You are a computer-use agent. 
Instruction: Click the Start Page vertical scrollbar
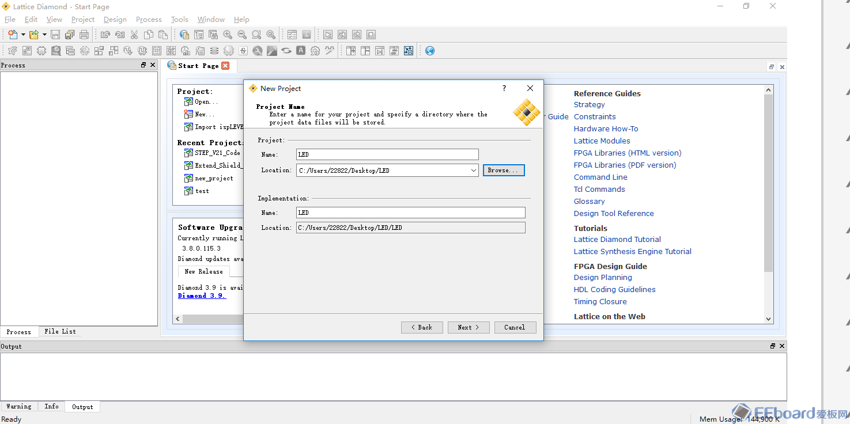click(768, 183)
